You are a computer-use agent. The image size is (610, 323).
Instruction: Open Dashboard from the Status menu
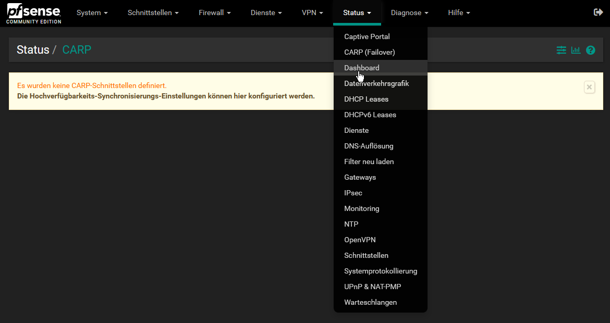(x=381, y=68)
